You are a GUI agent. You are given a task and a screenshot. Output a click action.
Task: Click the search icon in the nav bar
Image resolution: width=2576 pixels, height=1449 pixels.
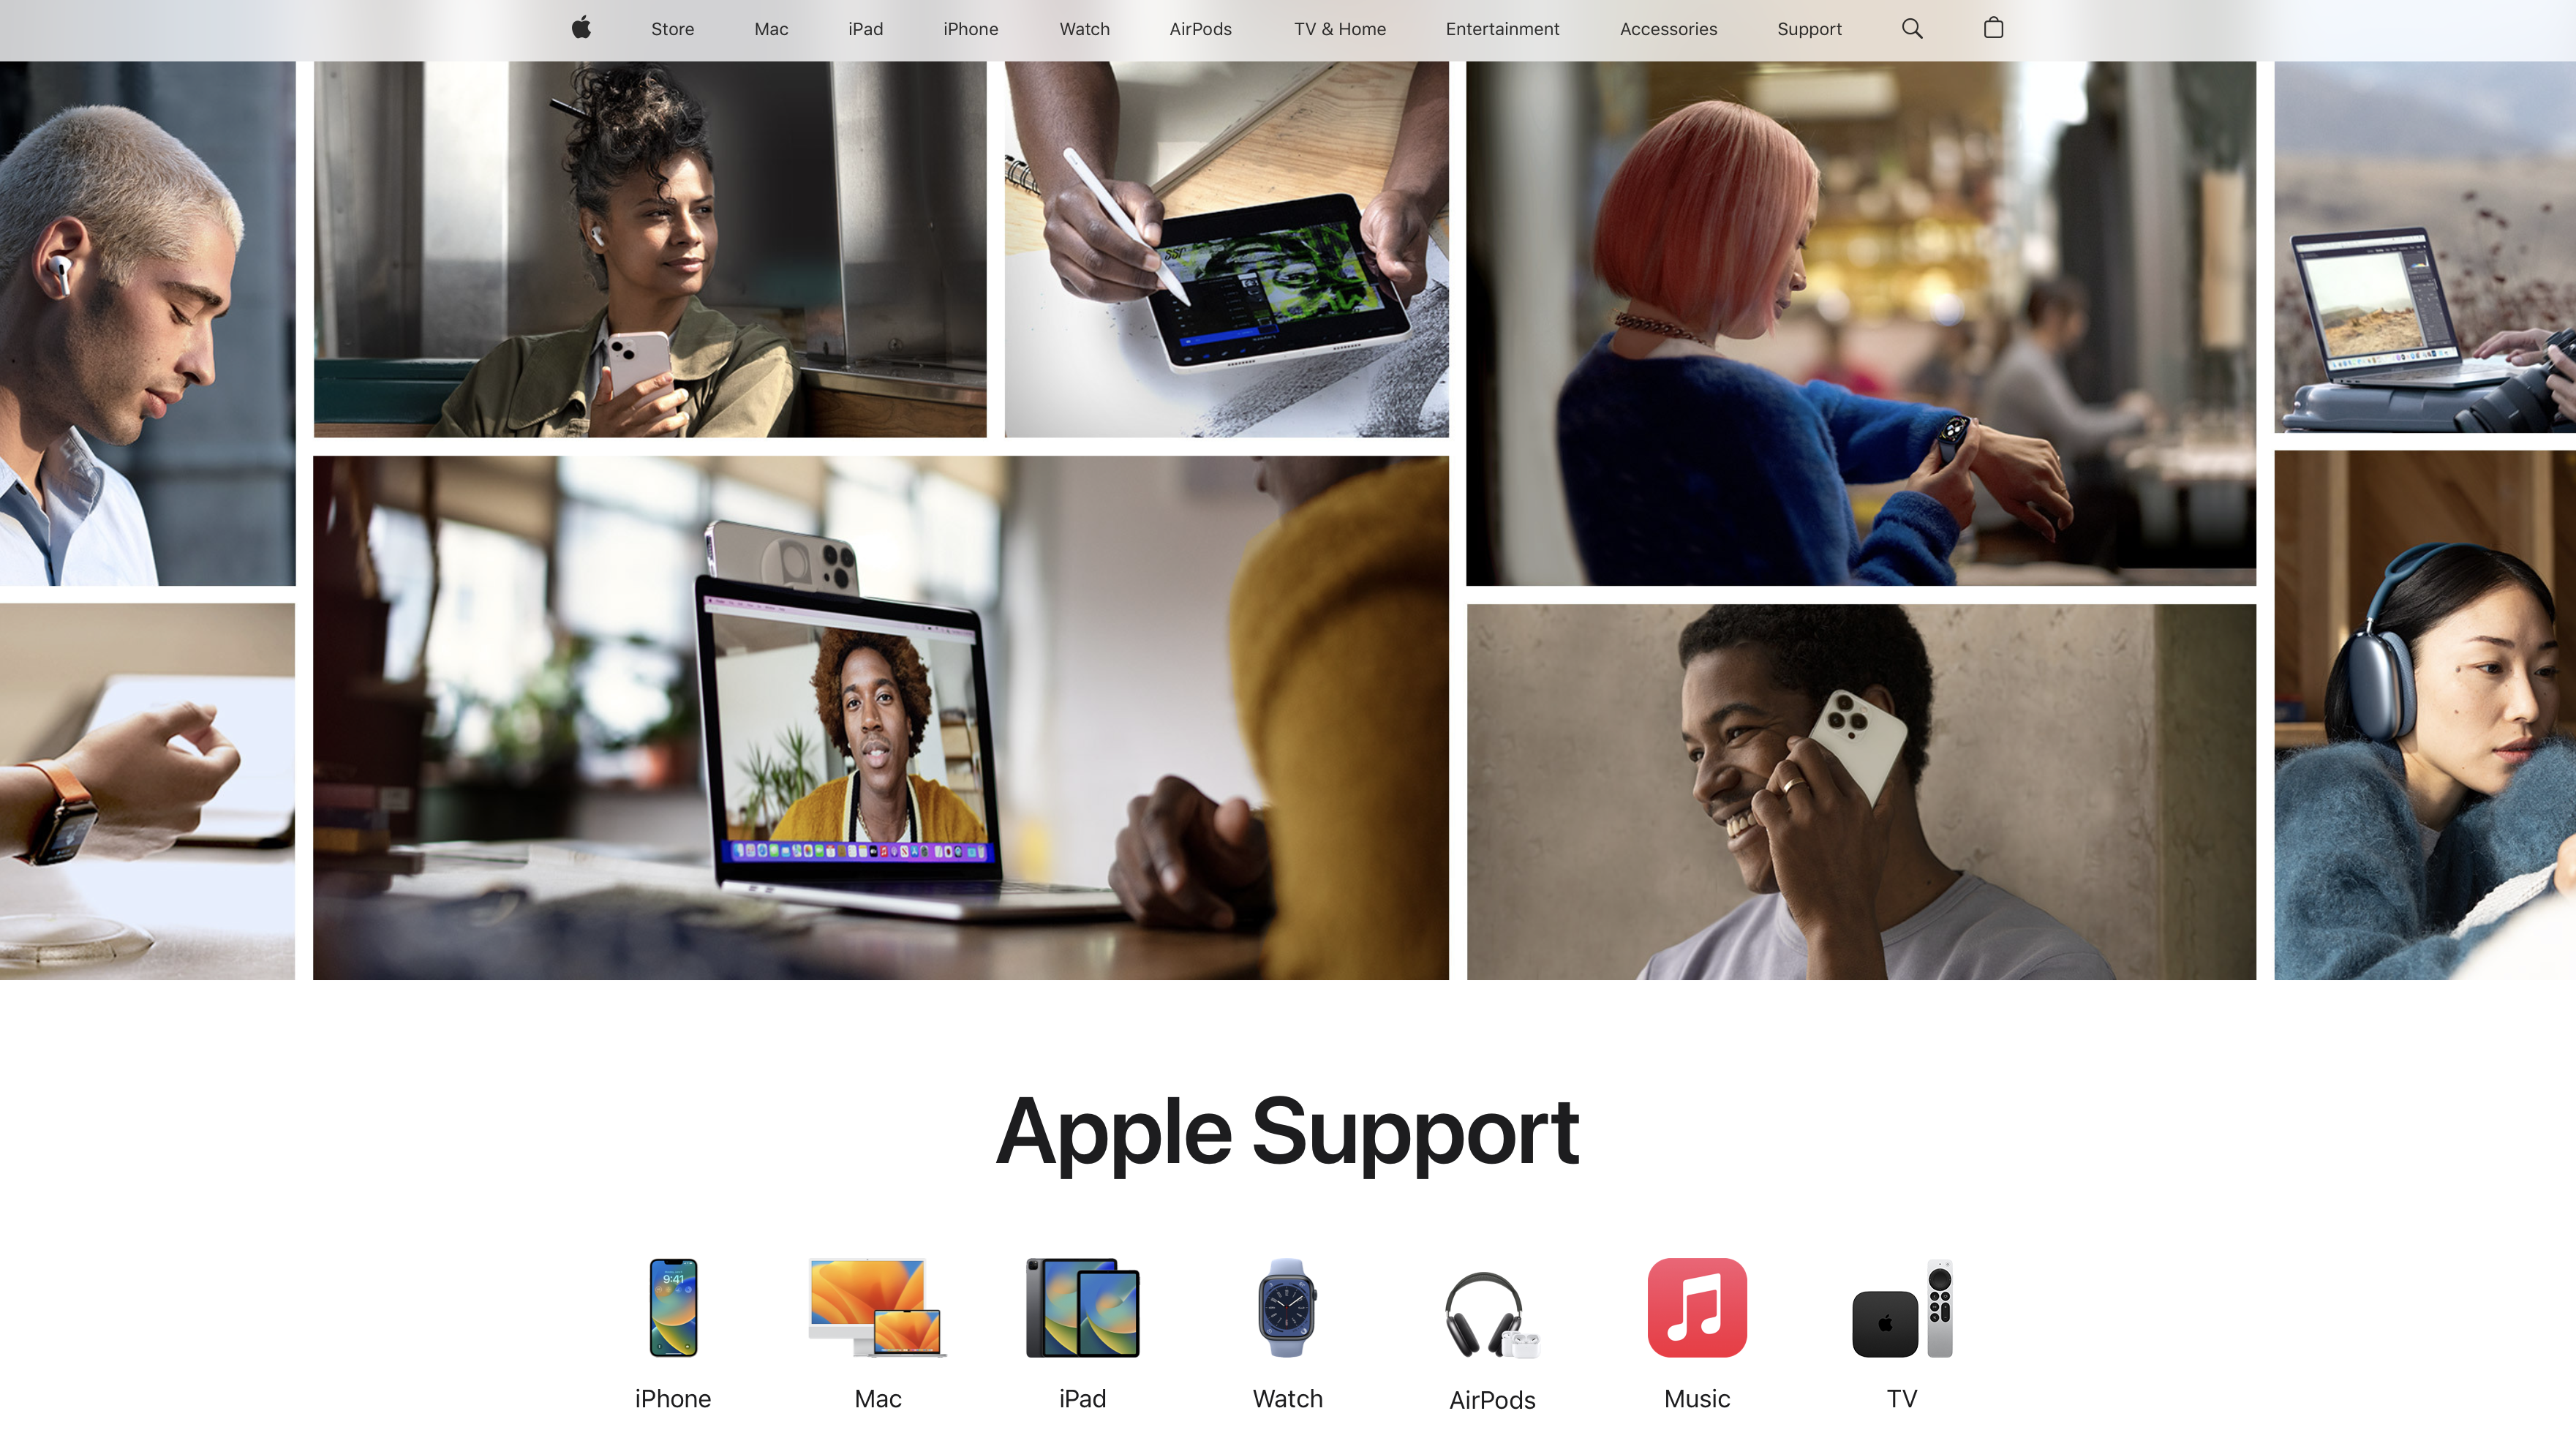coord(1913,29)
